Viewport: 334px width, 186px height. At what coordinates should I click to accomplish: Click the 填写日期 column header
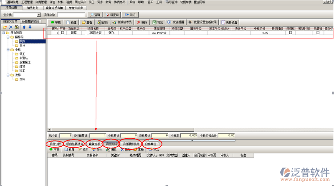(159, 28)
